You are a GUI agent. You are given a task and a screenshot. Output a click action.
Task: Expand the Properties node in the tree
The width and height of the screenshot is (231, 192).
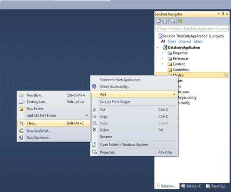point(162,53)
